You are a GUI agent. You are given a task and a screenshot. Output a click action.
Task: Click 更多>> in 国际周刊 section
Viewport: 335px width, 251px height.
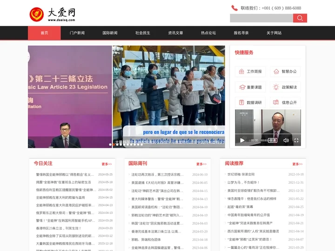[201, 164]
